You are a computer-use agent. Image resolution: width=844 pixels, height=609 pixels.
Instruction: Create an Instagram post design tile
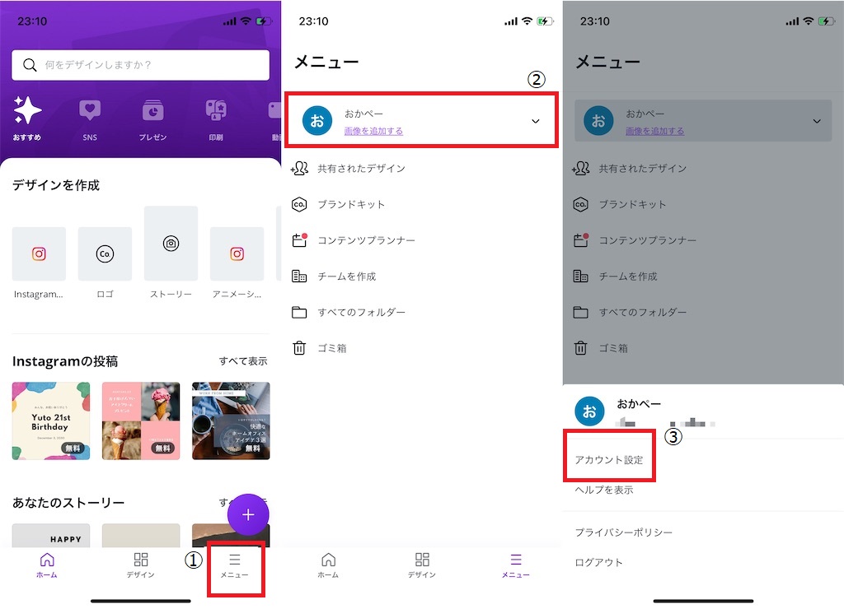[x=39, y=253]
